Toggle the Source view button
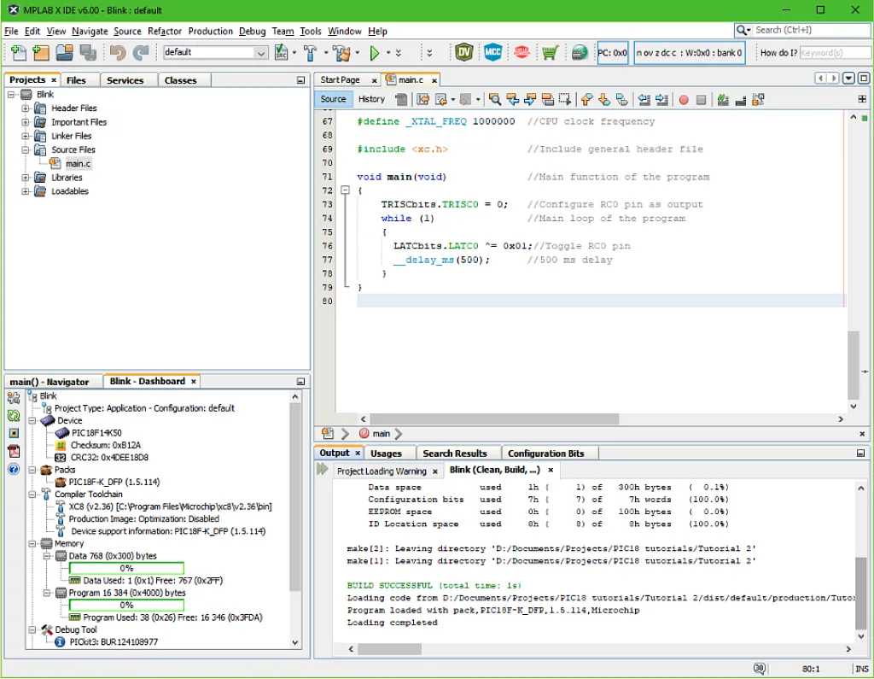 coord(333,99)
